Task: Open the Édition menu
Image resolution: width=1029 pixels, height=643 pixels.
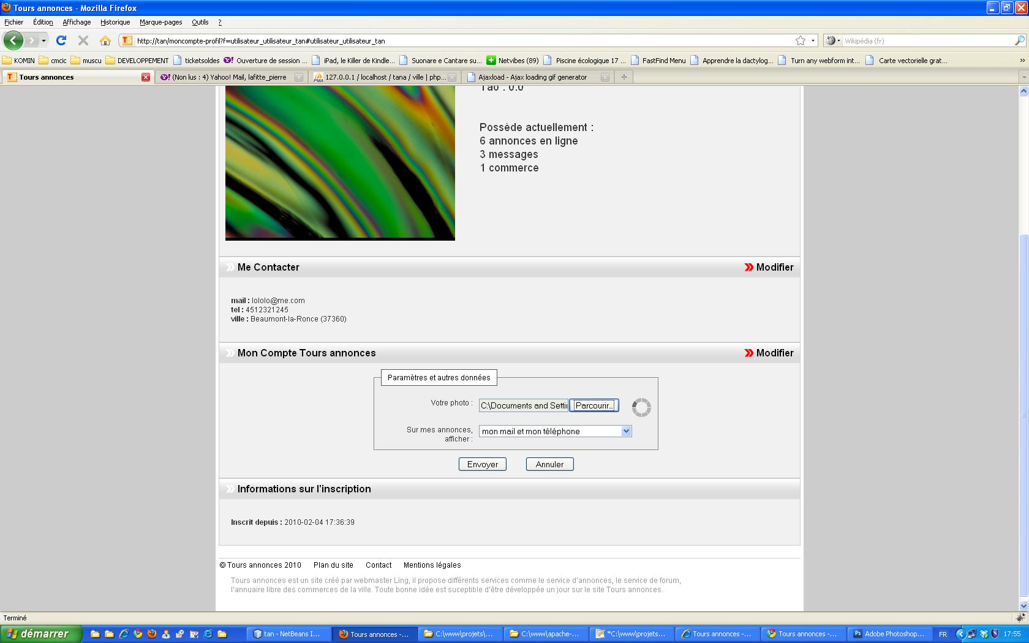Action: 43,22
